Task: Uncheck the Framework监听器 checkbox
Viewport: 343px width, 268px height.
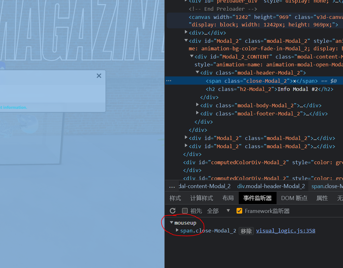Action: point(239,211)
